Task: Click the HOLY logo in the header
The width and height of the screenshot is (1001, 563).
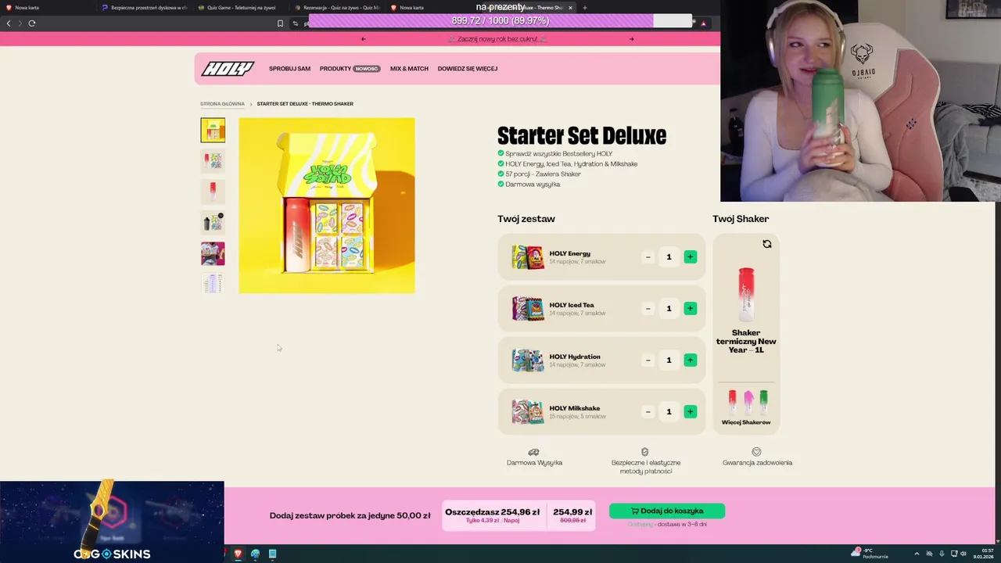Action: click(x=228, y=69)
